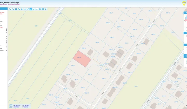Click the chain link icon in toolbar
This screenshot has height=109, width=187.
point(28,9)
